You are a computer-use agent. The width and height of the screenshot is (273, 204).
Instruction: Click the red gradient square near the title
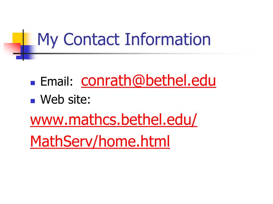12,49
